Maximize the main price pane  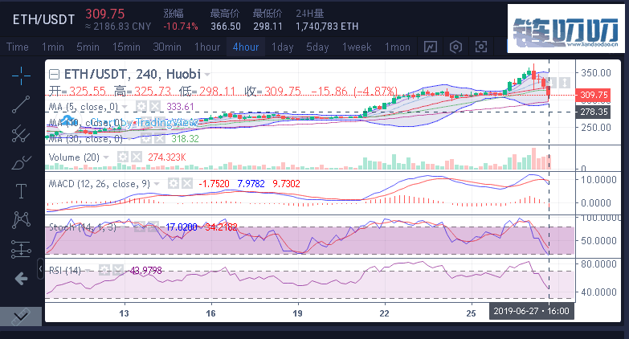[x=565, y=83]
